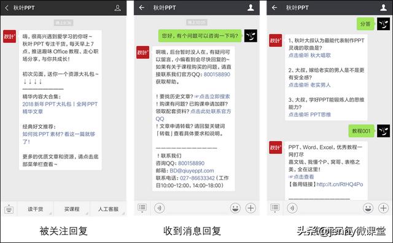Tap email BD@qiuyeppt.com
The height and width of the screenshot is (243, 393).
192,171
